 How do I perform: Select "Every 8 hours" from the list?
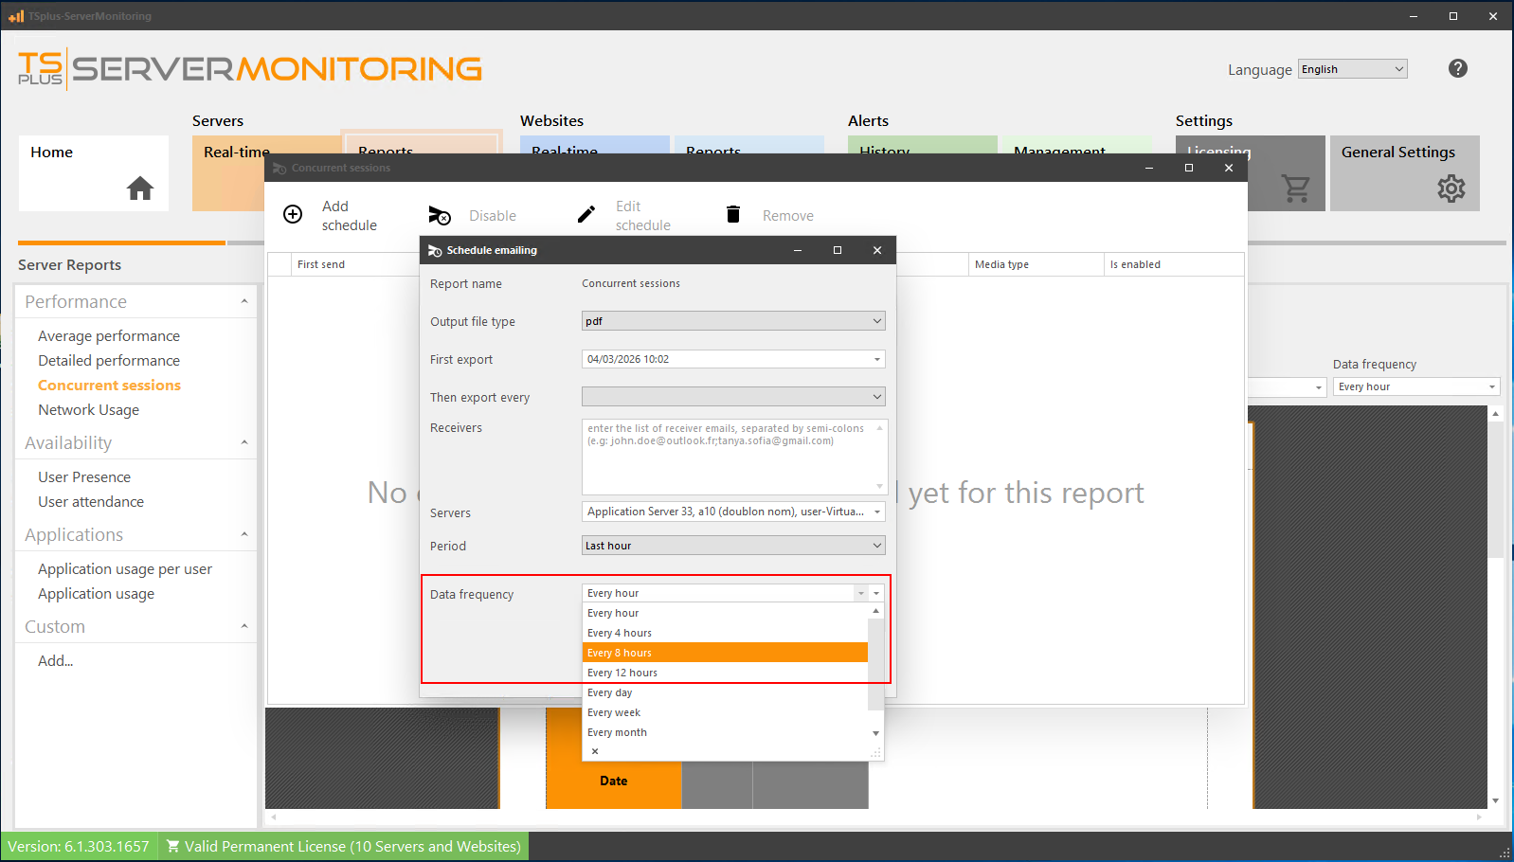point(725,653)
